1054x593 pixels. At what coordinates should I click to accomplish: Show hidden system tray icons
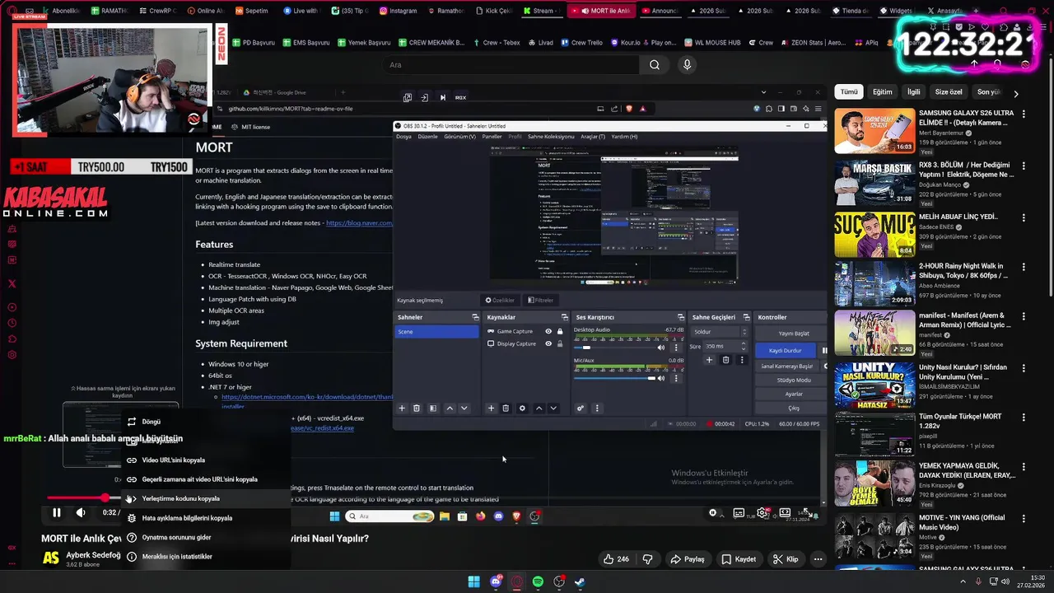tap(964, 581)
